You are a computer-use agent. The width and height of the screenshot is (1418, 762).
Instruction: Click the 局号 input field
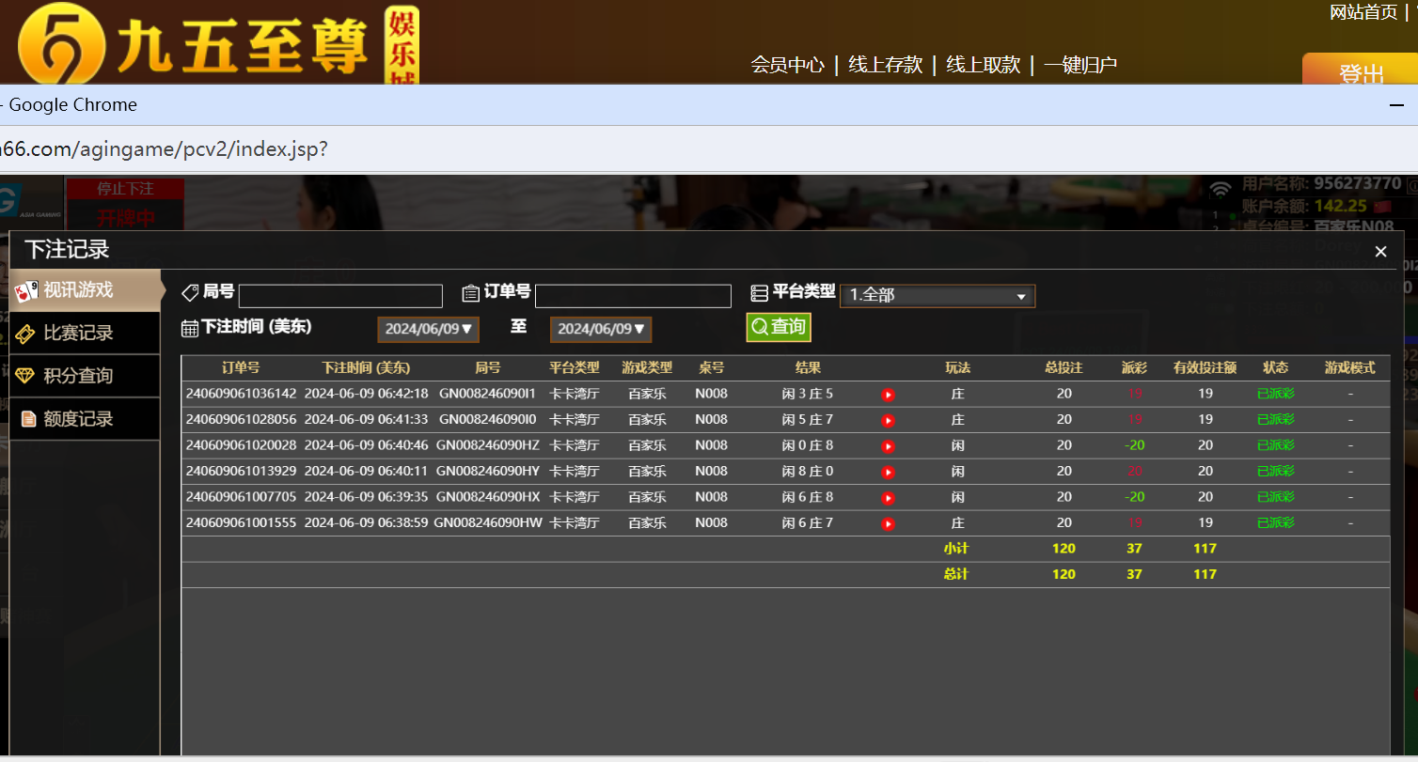[340, 297]
